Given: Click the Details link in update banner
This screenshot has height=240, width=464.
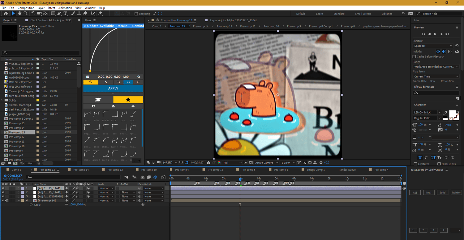Looking at the screenshot, I should coord(123,26).
